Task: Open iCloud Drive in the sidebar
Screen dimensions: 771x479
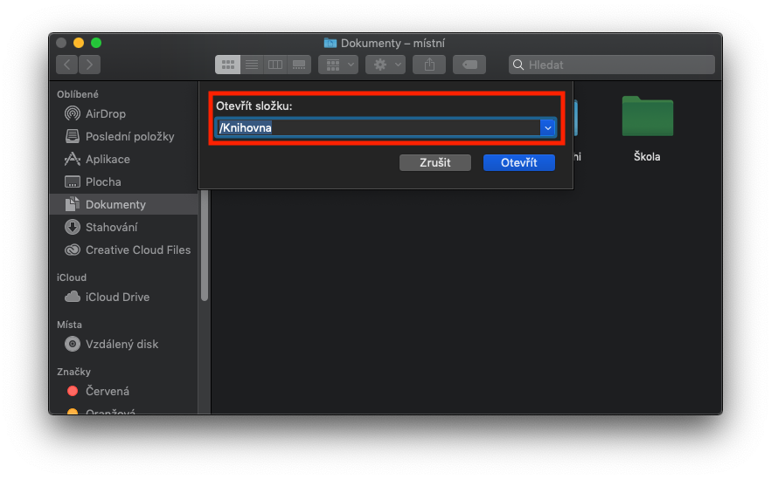Action: point(117,297)
